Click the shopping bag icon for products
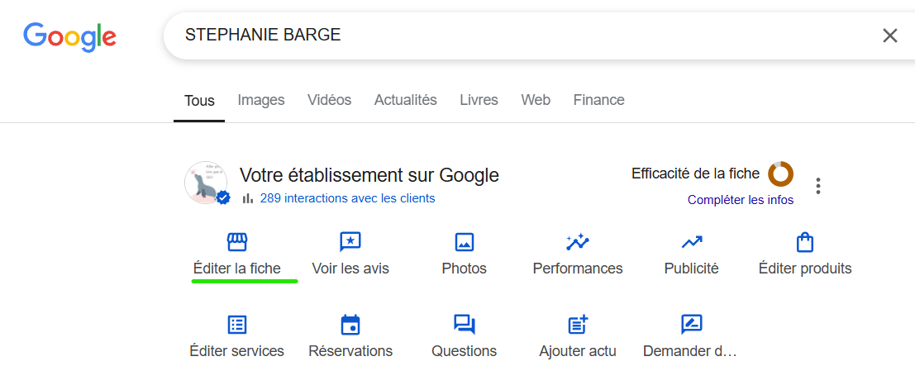This screenshot has width=915, height=385. (x=805, y=241)
